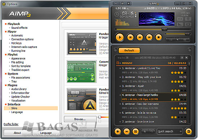Toggle the mute speaker button
The width and height of the screenshot is (198, 140).
click(177, 40)
